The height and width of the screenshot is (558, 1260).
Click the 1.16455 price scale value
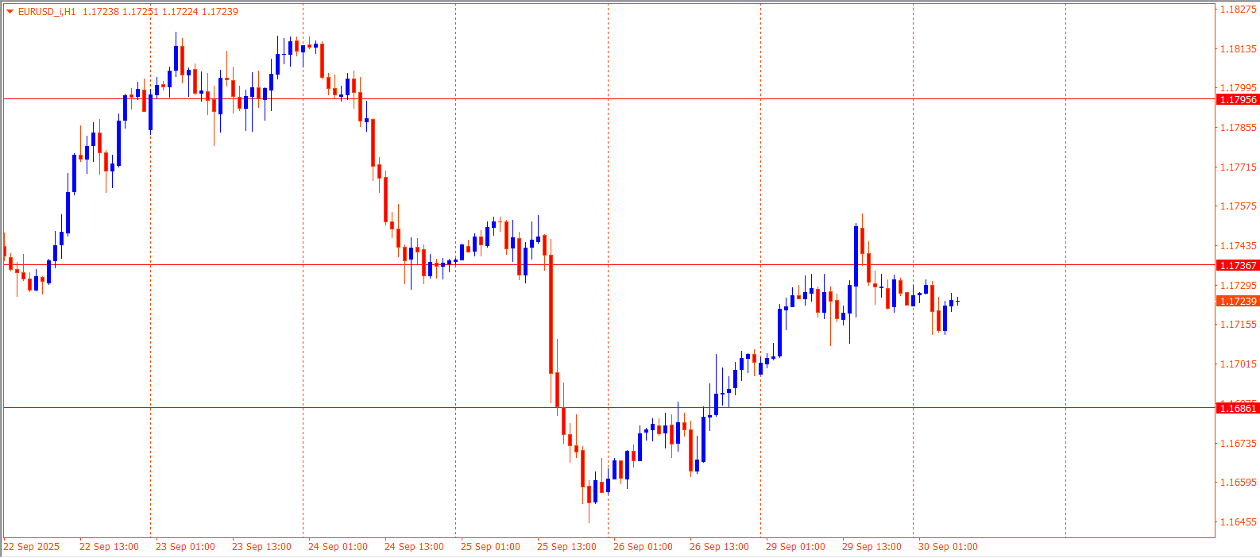click(1238, 522)
